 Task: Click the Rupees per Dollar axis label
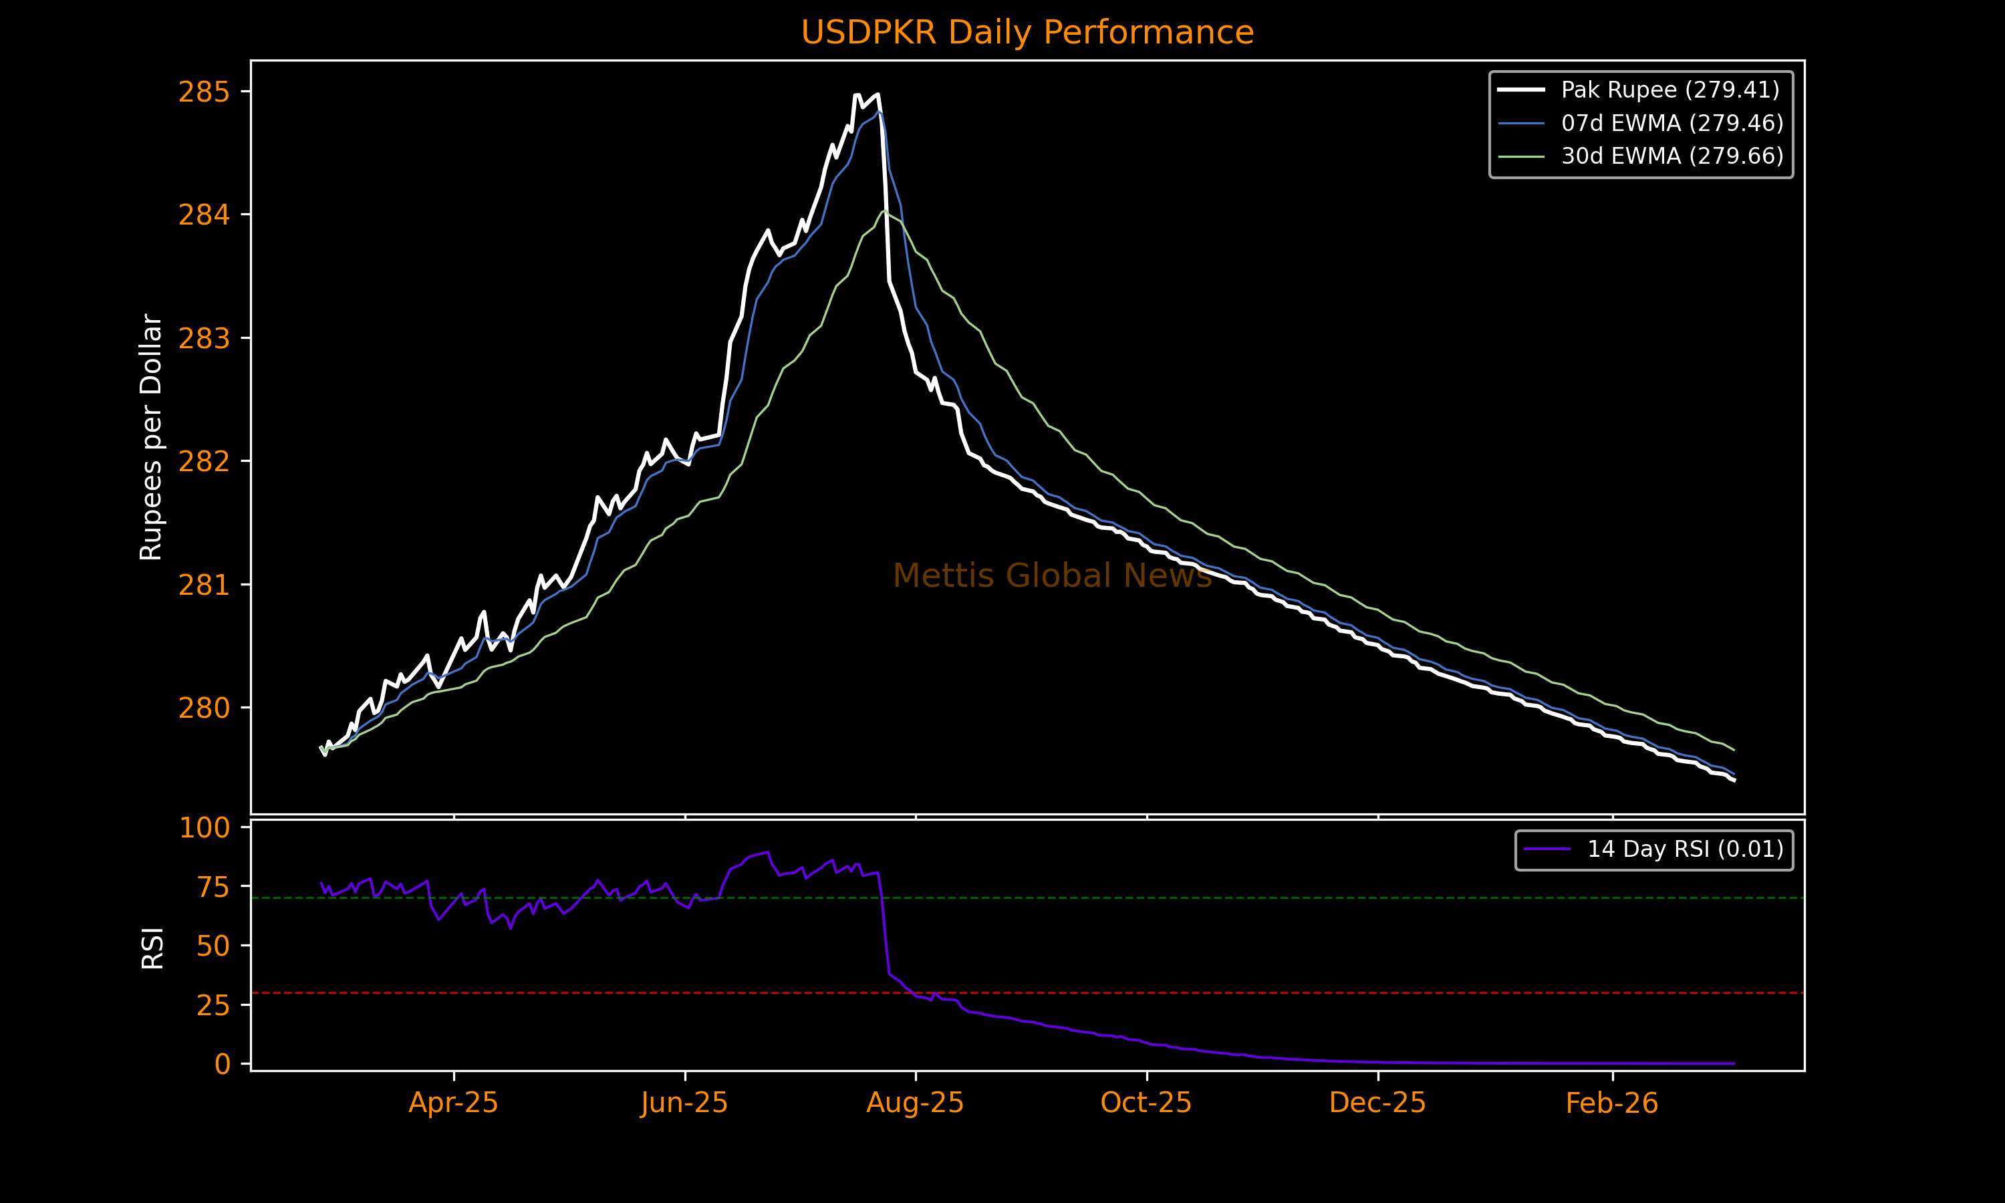coord(152,437)
